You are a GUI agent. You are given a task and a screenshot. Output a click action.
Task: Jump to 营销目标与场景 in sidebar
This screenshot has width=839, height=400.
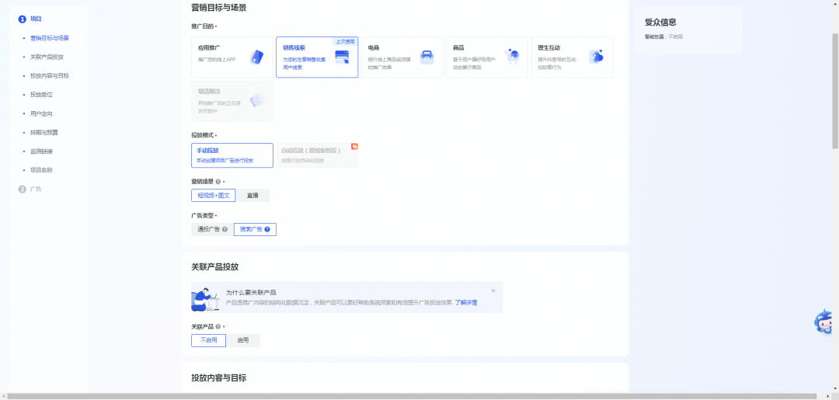[x=50, y=38]
